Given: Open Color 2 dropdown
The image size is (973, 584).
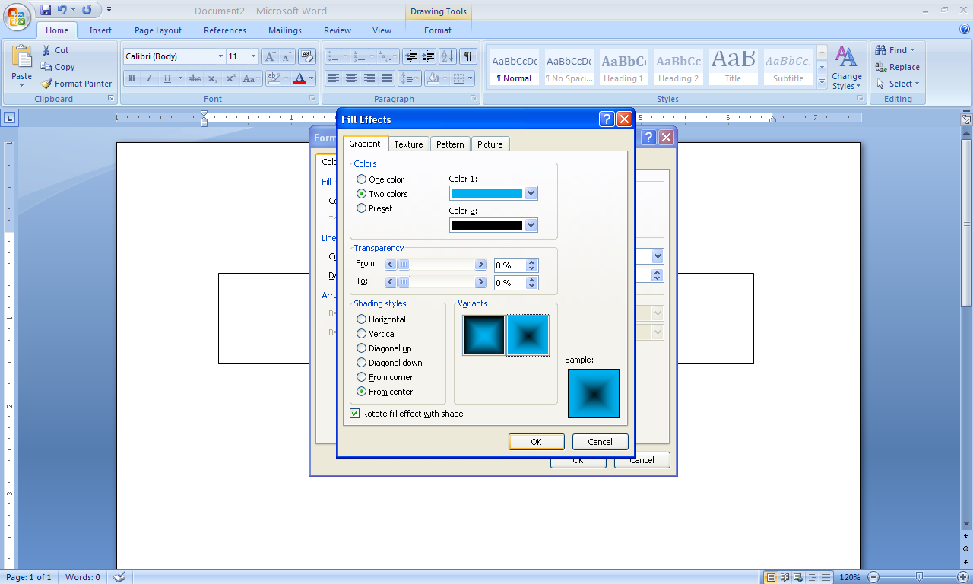Looking at the screenshot, I should (531, 225).
